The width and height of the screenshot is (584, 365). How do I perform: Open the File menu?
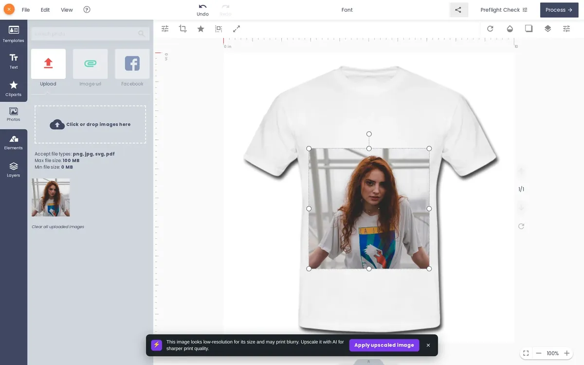point(26,10)
